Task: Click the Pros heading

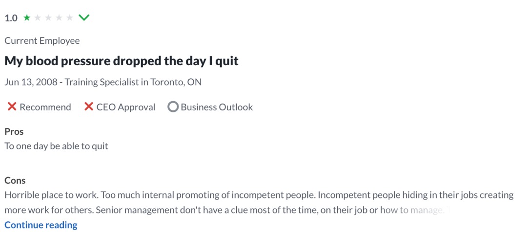Action: coord(14,132)
